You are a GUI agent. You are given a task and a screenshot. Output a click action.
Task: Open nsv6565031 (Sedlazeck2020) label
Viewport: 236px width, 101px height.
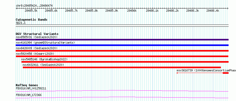37,37
